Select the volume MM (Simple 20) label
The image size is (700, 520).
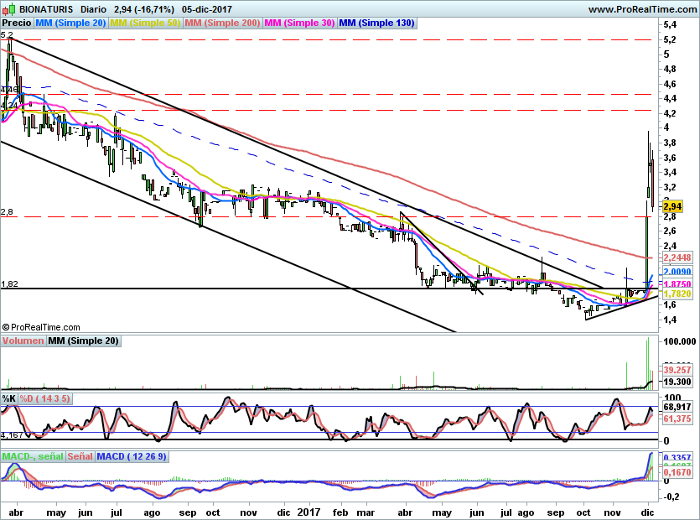point(84,341)
